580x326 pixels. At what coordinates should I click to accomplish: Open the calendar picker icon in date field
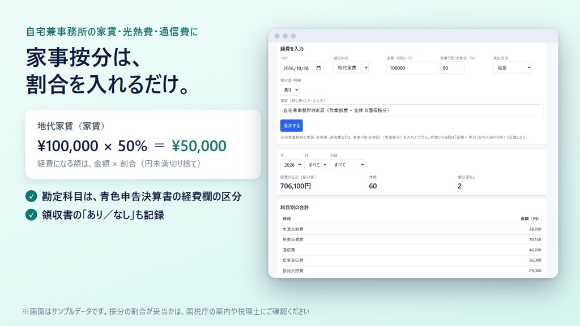point(318,68)
